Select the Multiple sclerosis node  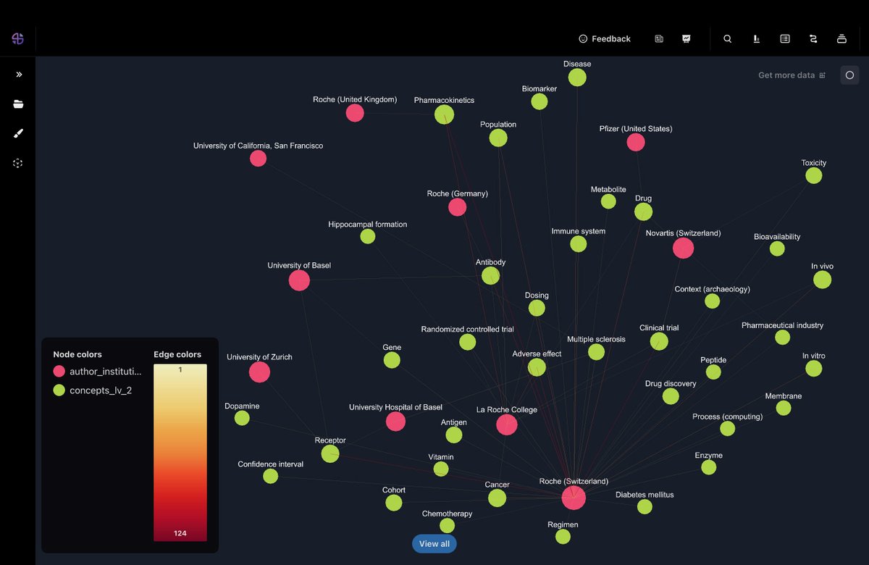pyautogui.click(x=596, y=352)
